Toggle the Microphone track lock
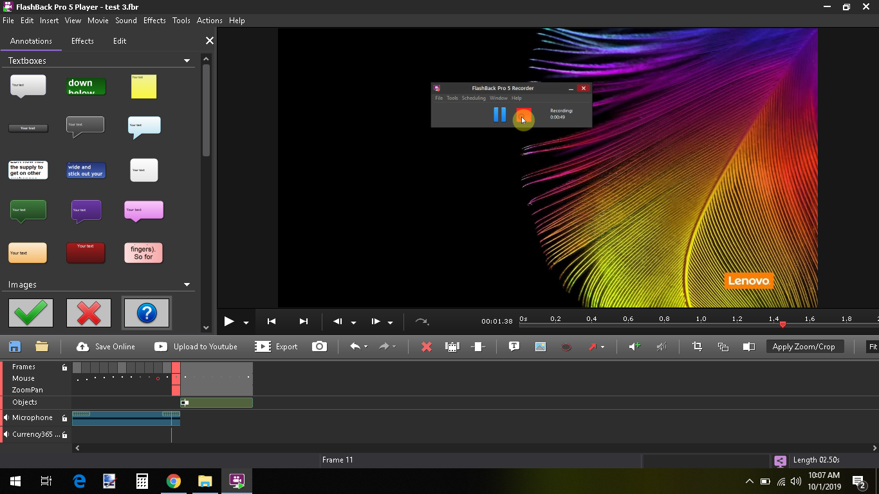Screen dimensions: 879x494 click(64, 418)
